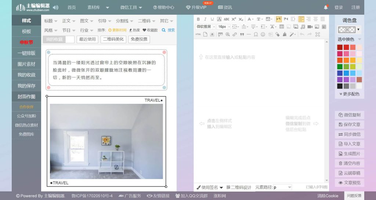Pick the green color swatch
Image resolution: width=376 pixels, height=200 pixels.
click(x=340, y=66)
